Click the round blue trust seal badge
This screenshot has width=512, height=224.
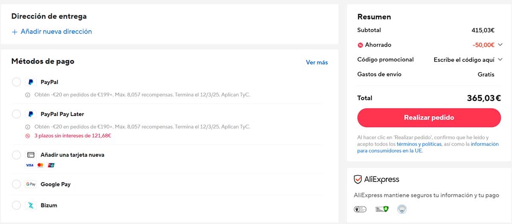coord(402,209)
